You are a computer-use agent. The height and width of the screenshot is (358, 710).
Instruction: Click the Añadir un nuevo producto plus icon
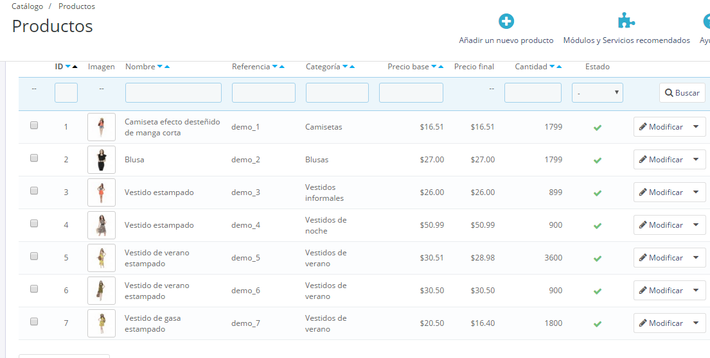(506, 21)
